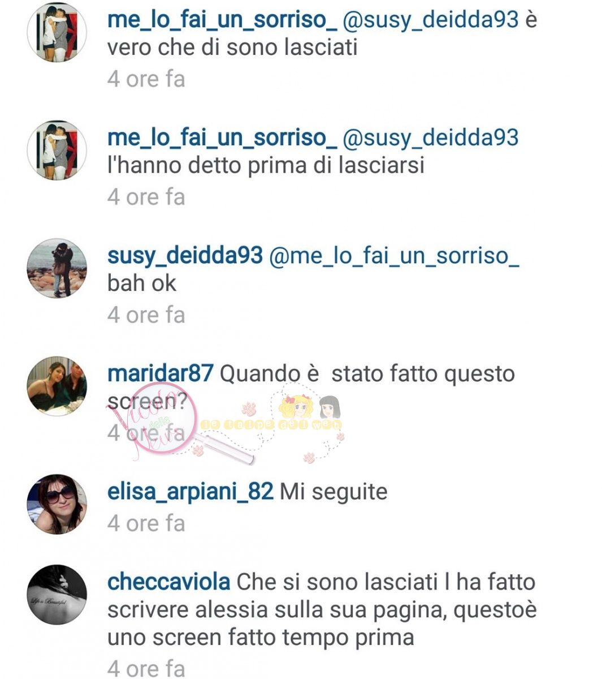Tap the 'bah ok' comment text
602x679 pixels.
pyautogui.click(x=142, y=283)
